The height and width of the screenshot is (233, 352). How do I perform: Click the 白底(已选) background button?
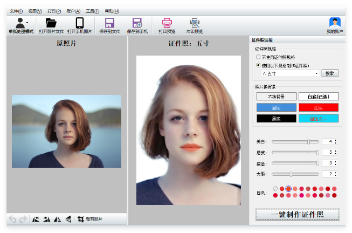[x=319, y=97]
